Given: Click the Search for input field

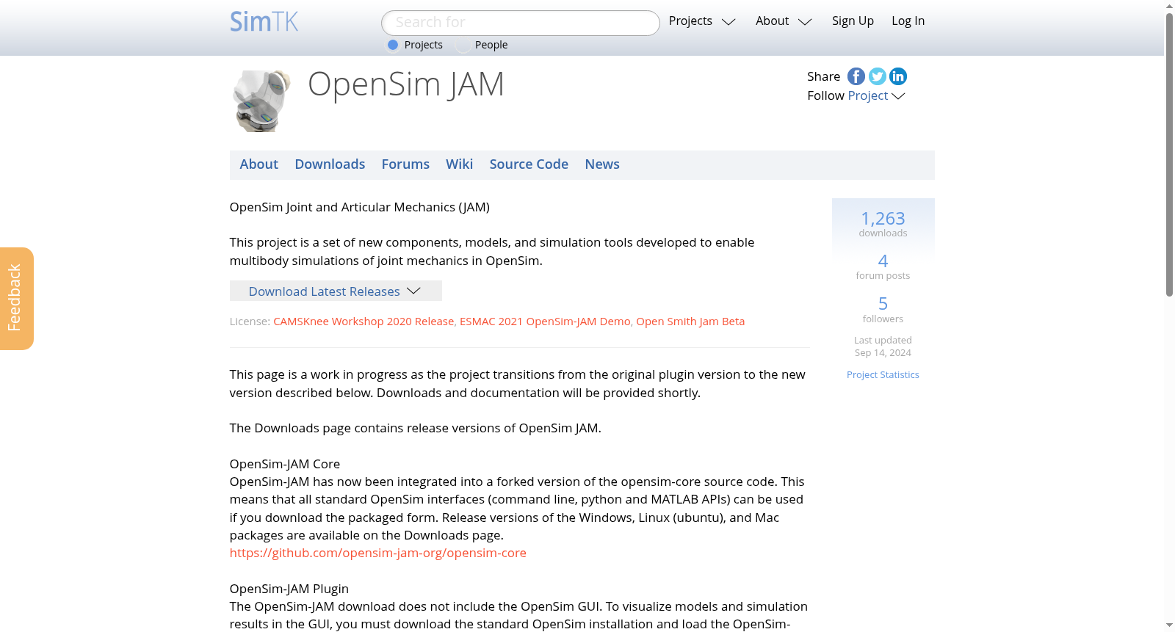Looking at the screenshot, I should pyautogui.click(x=521, y=23).
